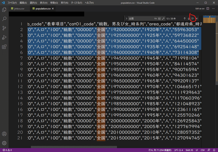This screenshot has height=152, width=218.
Task: Click the minimap preview of the file
Action: pos(209,19)
